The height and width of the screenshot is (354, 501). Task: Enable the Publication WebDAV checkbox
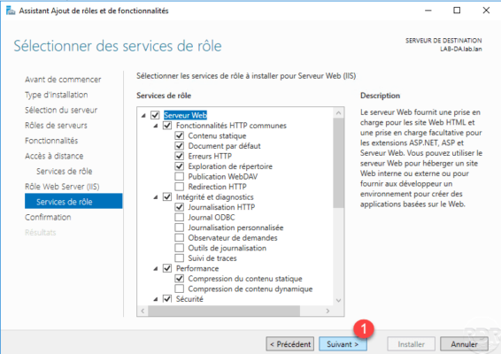tap(180, 176)
